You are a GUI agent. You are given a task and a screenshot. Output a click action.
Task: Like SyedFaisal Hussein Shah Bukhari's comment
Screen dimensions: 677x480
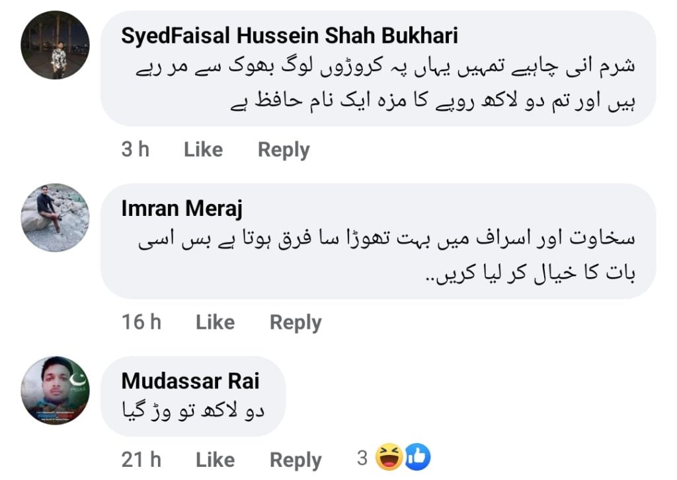coord(203,150)
